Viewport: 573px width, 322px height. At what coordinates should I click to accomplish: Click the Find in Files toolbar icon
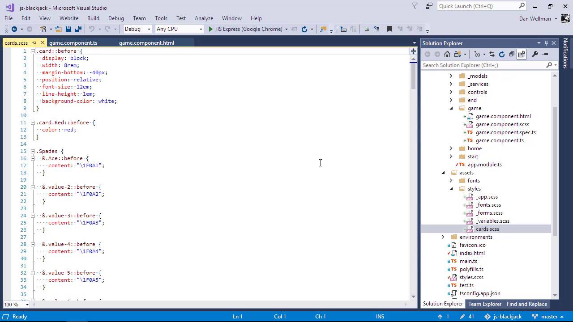click(x=323, y=29)
